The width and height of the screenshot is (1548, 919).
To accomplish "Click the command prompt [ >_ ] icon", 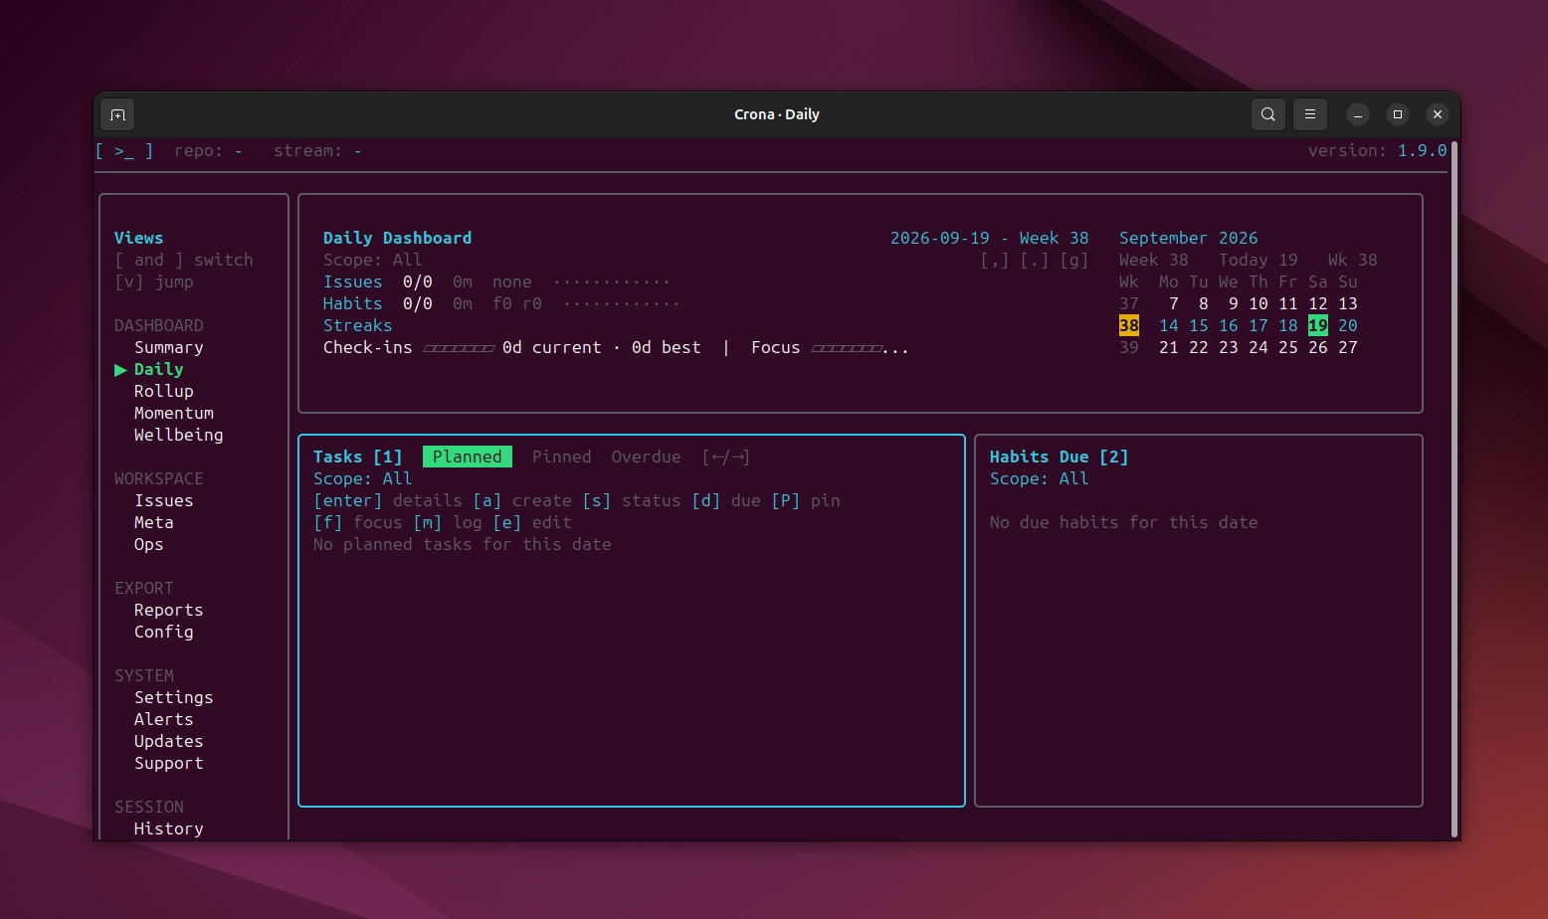I will click(x=124, y=151).
